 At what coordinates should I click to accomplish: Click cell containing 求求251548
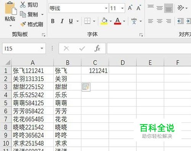coord(32,143)
